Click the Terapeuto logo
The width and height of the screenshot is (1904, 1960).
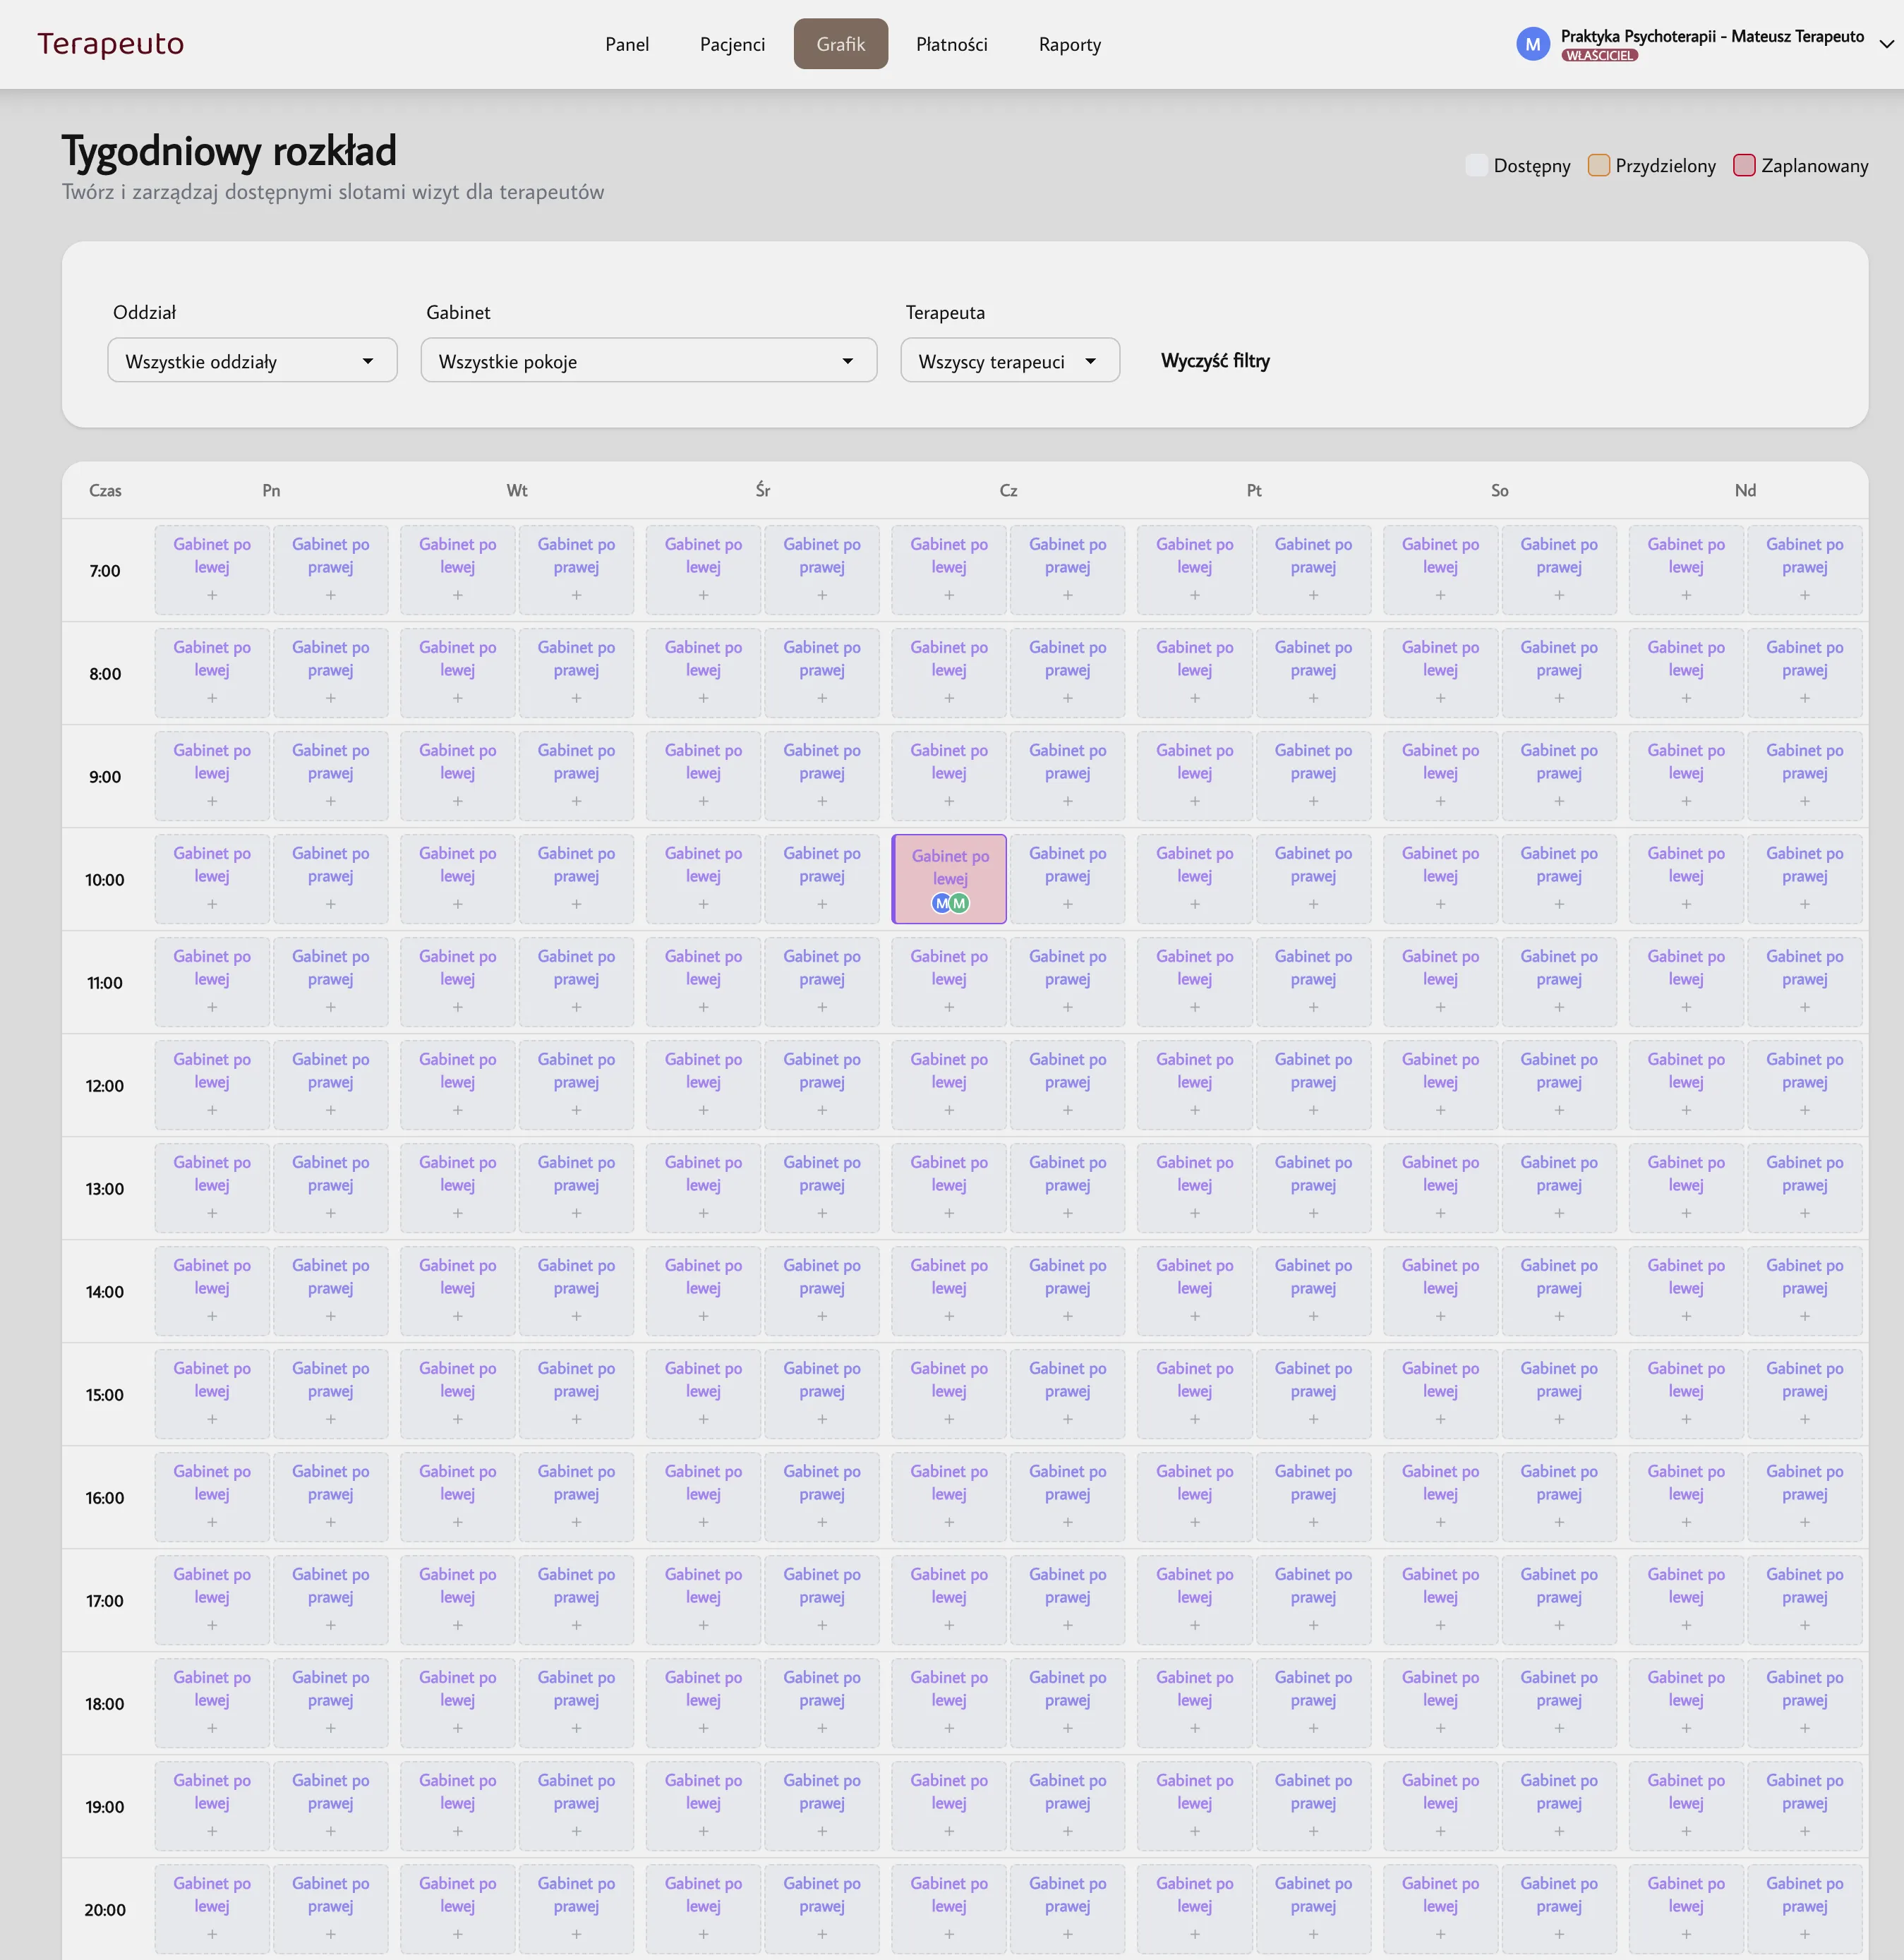111,44
